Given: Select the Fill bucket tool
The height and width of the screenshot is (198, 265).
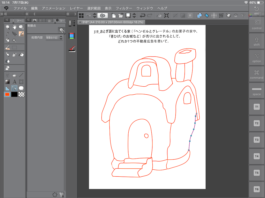Looking at the screenshot, I should click(21, 54).
